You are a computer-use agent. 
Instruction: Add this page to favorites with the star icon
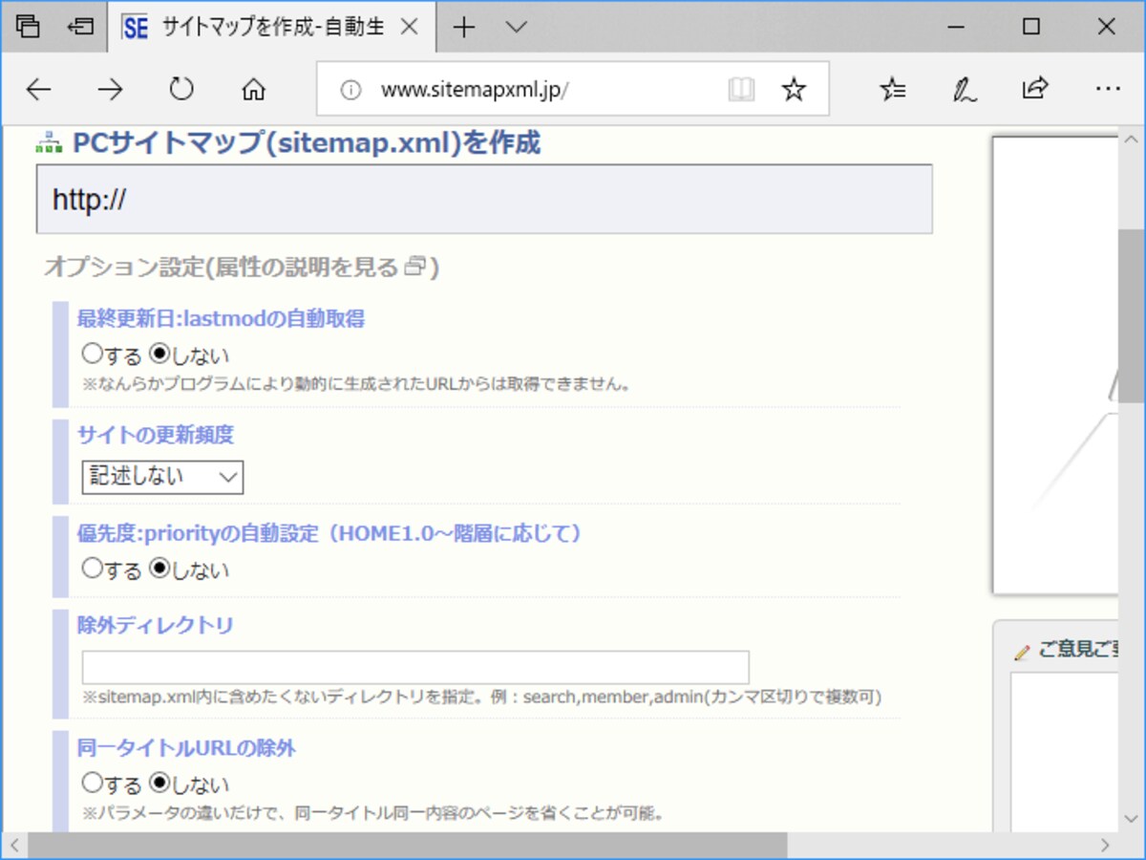[794, 90]
